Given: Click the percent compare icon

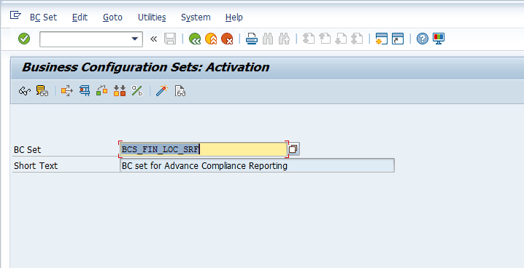Looking at the screenshot, I should click(x=137, y=90).
